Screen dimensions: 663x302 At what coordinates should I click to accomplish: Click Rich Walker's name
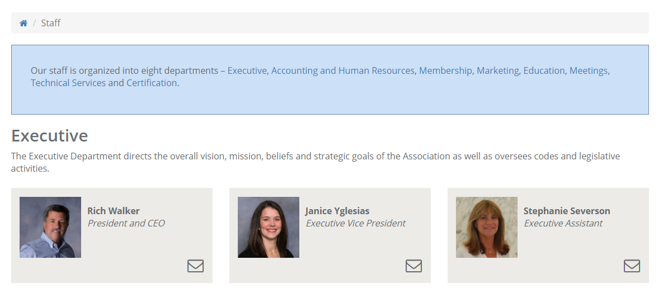pyautogui.click(x=114, y=211)
